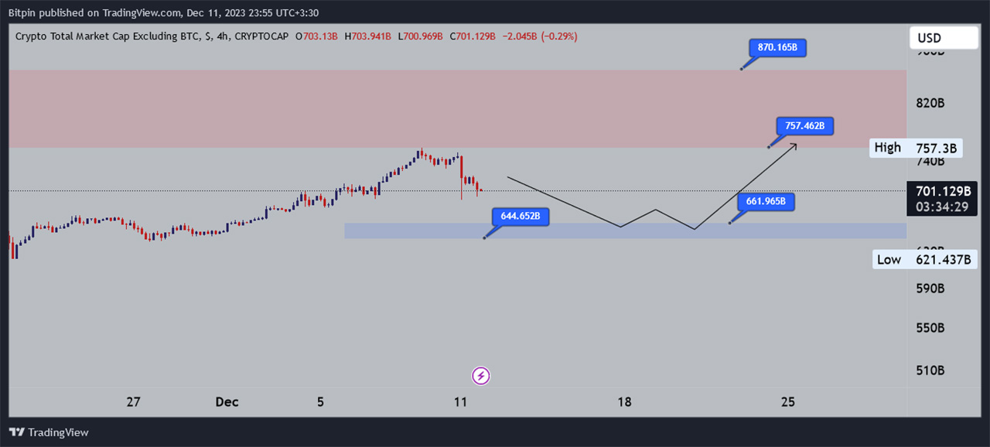Click the 820B level on the price axis
The image size is (990, 447).
click(930, 104)
